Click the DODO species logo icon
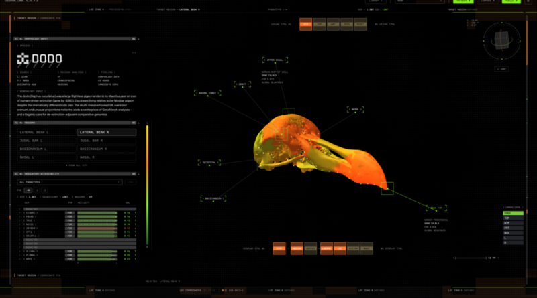 pyautogui.click(x=23, y=59)
